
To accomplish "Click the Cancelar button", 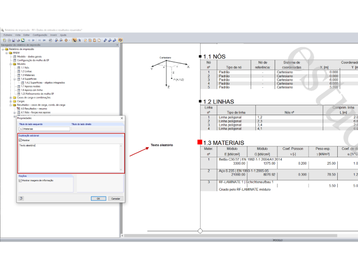I will 116,199.
